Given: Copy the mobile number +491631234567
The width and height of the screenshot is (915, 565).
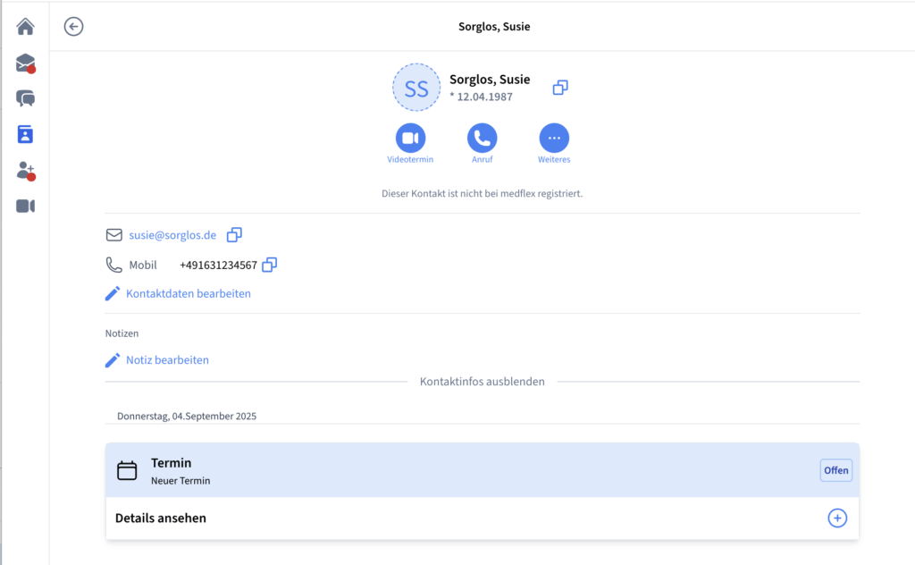Looking at the screenshot, I should coord(269,265).
